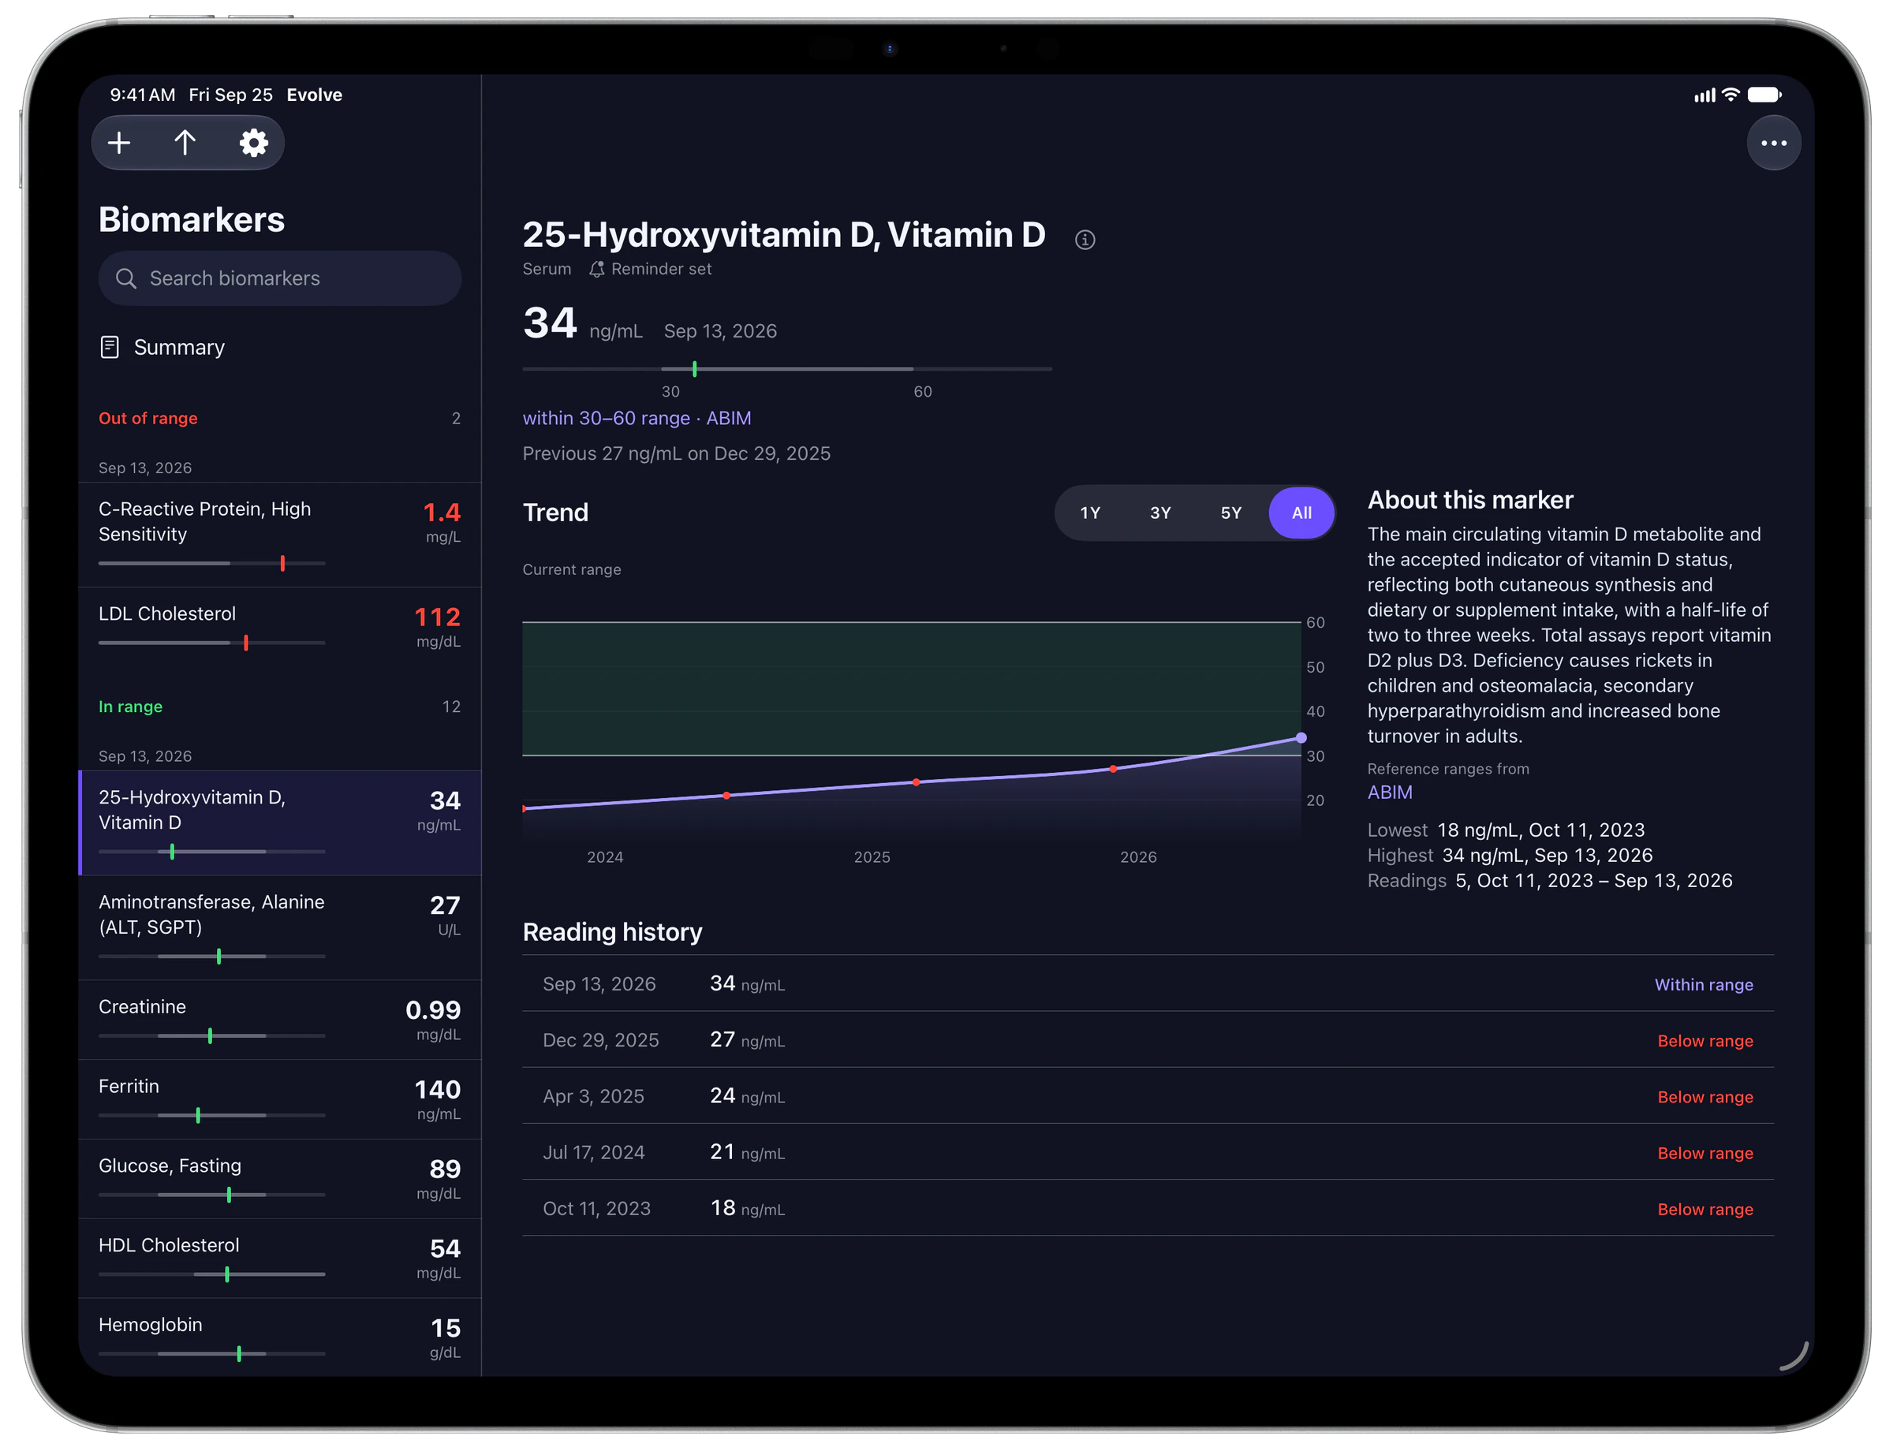Open settings gear icon

click(x=253, y=143)
